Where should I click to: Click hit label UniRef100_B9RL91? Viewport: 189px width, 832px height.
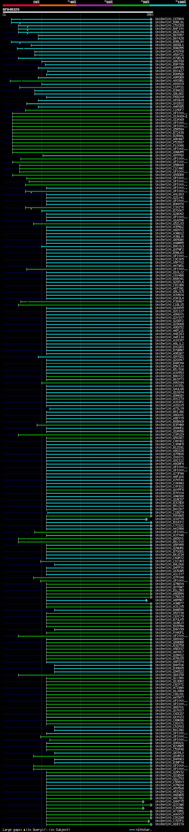[170, 22]
